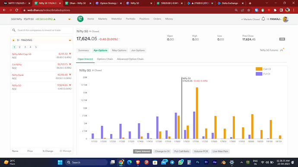Image resolution: width=298 pixels, height=167 pixels.
Task: Expand the D-TRADING watchlist dropdown
Action: tap(70, 40)
